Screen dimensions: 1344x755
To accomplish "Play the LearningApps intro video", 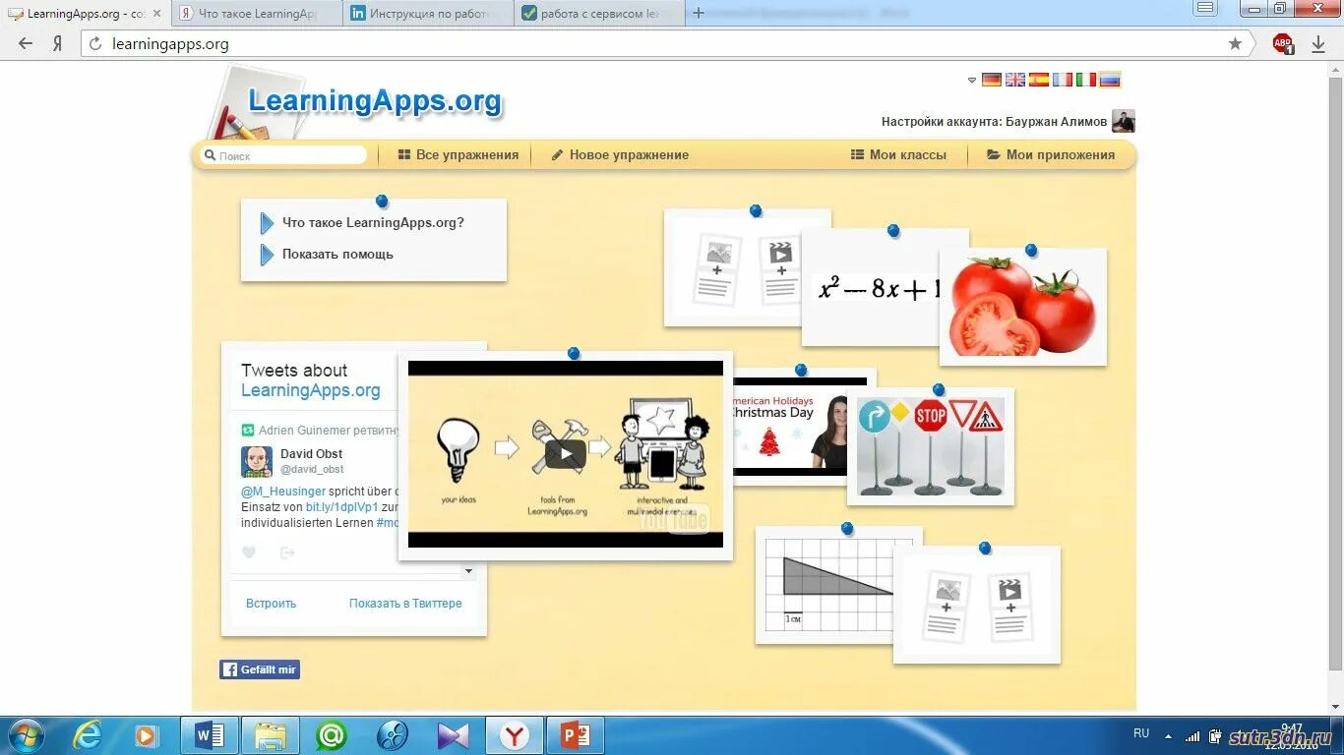I will coord(566,453).
